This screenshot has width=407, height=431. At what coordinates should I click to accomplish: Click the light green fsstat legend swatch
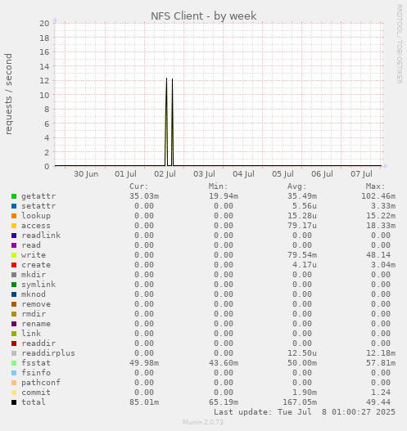click(x=14, y=363)
